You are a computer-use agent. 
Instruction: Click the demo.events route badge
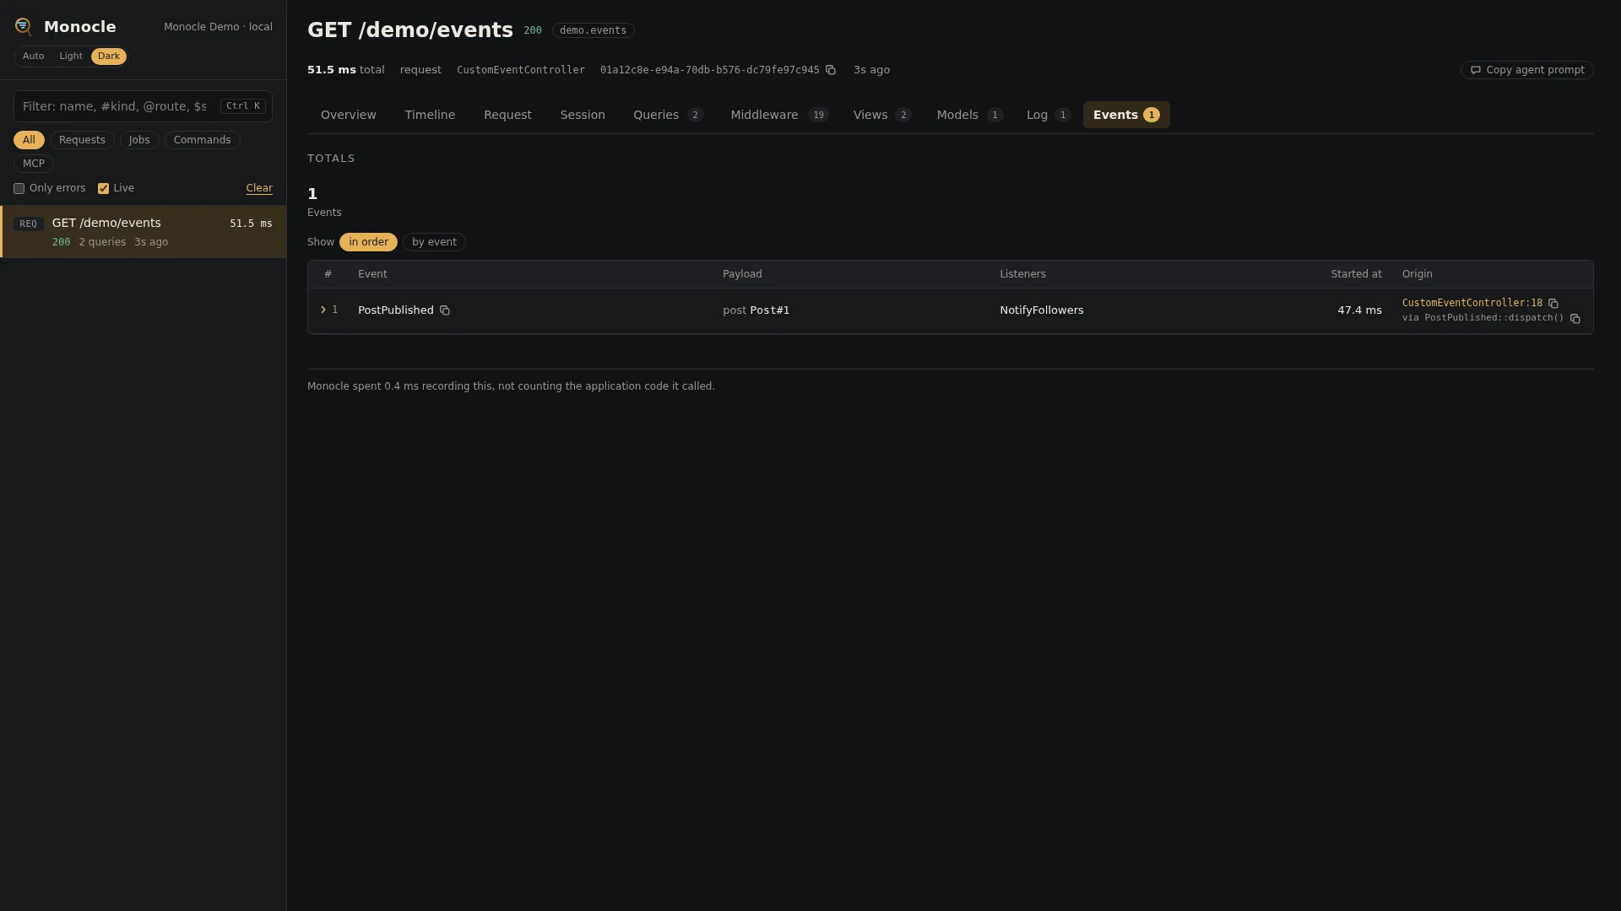[593, 30]
